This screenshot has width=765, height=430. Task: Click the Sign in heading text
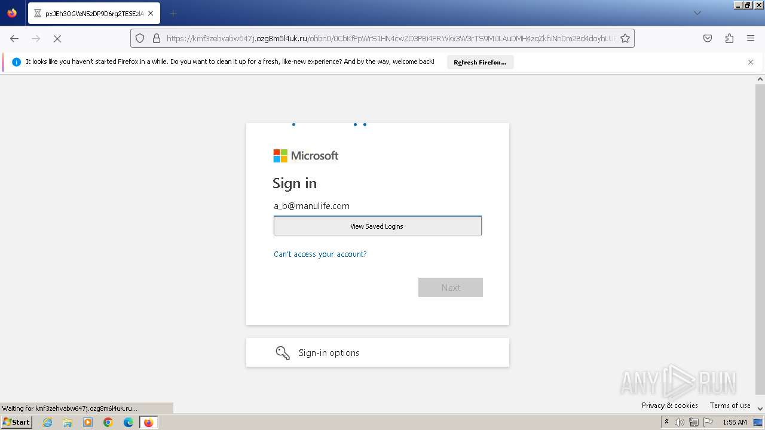(x=295, y=183)
